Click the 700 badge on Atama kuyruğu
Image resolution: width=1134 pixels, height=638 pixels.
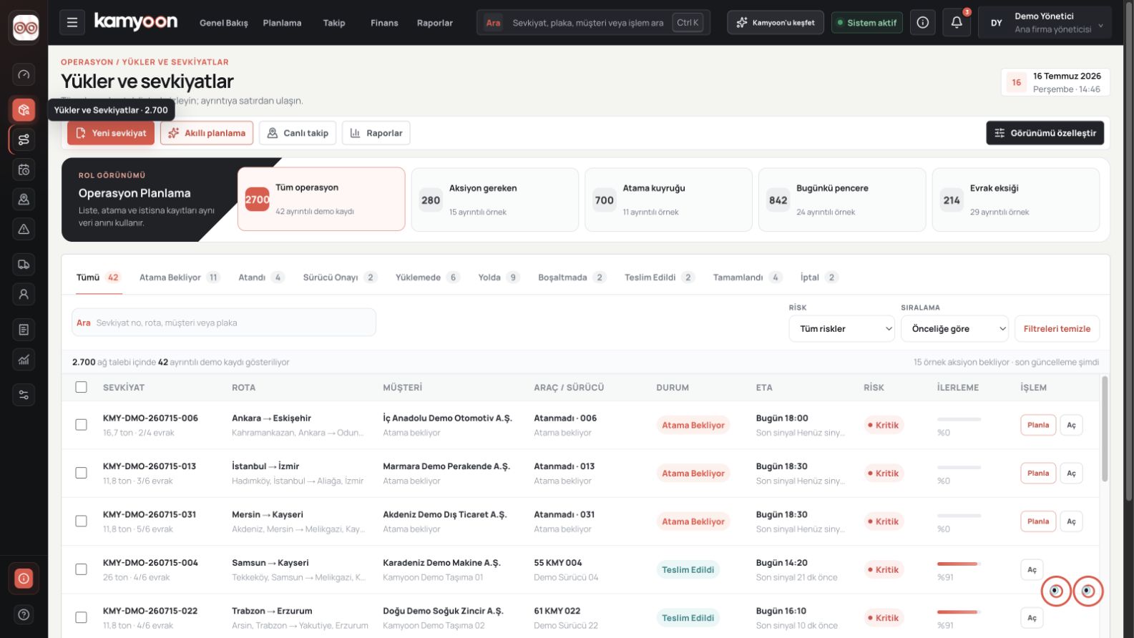605,200
